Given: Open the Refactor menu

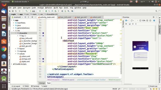Looking at the screenshot, I should (x=49, y=8).
